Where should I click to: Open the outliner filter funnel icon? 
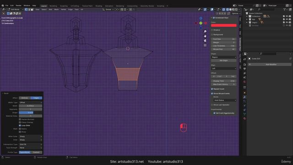[x=285, y=10]
